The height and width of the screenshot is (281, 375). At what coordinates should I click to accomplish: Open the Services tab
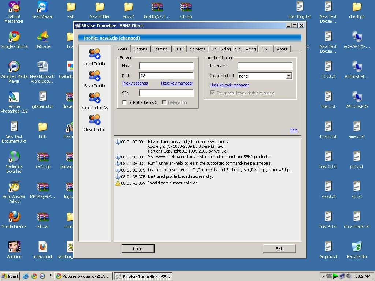197,49
